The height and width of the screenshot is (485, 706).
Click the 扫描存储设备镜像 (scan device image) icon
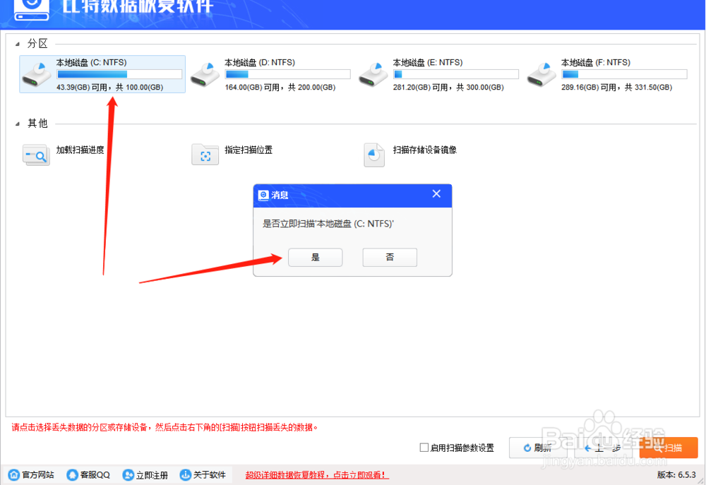(x=373, y=154)
